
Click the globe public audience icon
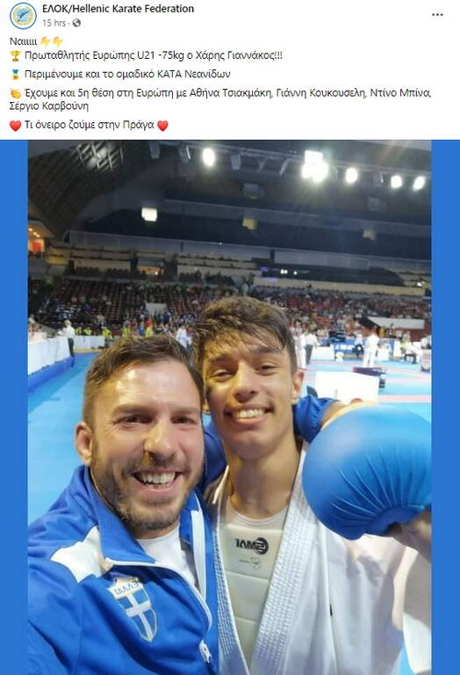pyautogui.click(x=76, y=23)
